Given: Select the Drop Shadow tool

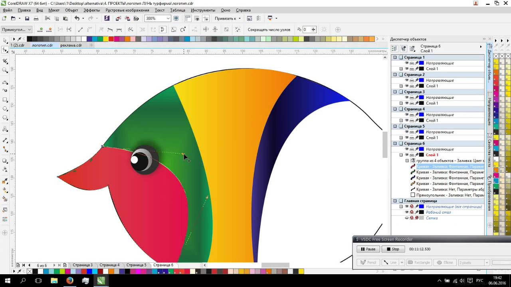Looking at the screenshot, I should click(5, 161).
